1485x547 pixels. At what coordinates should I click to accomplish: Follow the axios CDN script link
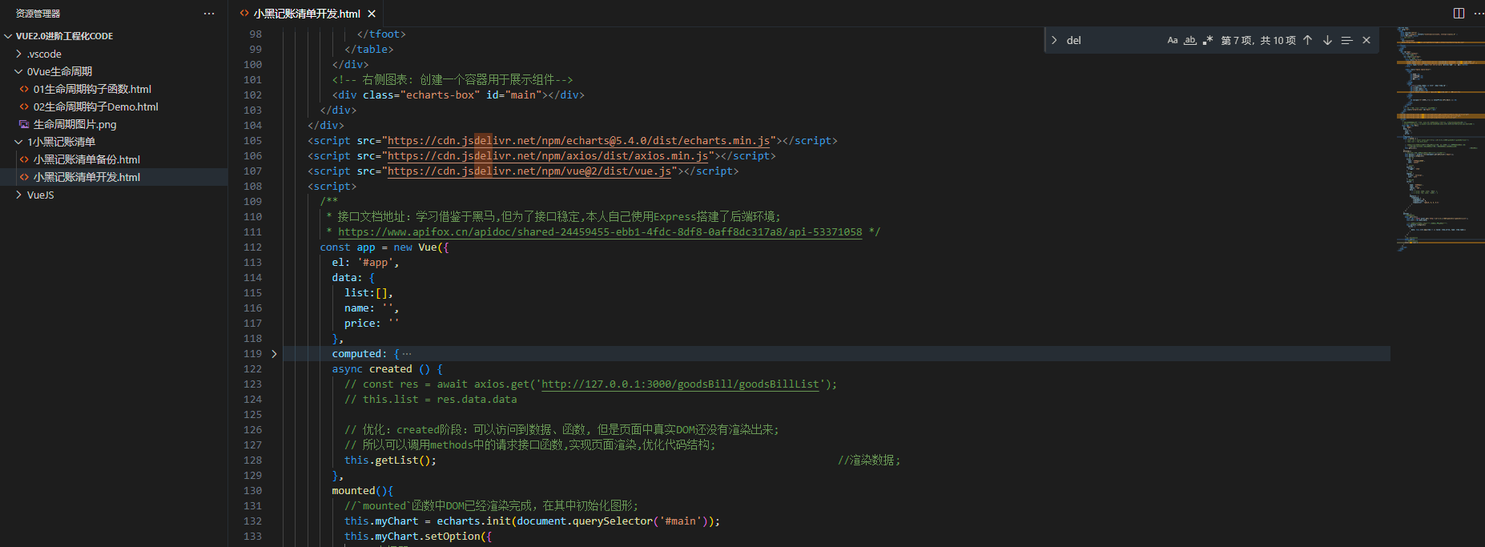(x=548, y=156)
